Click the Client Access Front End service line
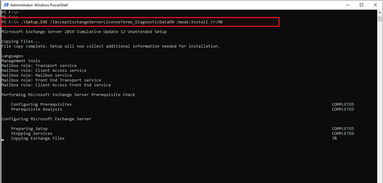383x183 pixels. 56,85
